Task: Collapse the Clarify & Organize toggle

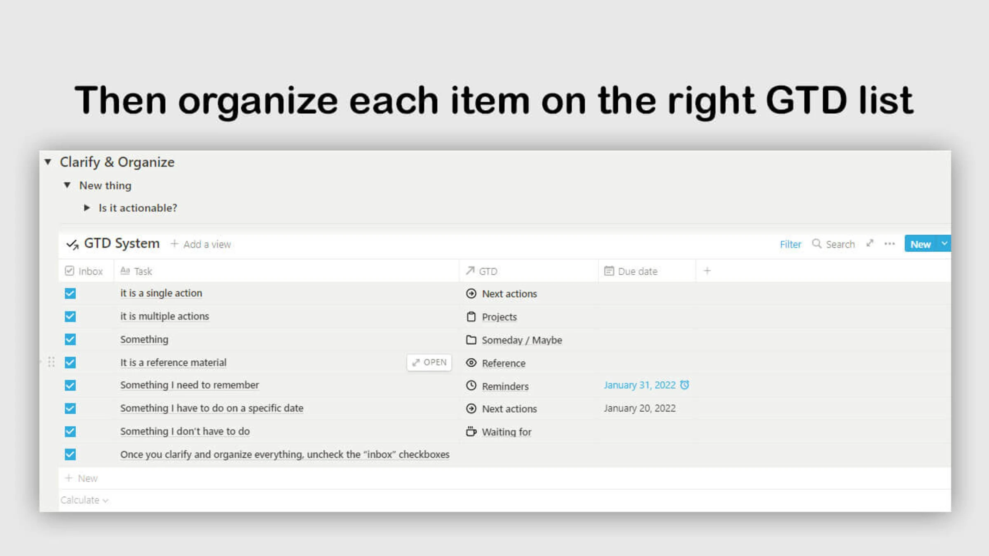Action: 48,162
